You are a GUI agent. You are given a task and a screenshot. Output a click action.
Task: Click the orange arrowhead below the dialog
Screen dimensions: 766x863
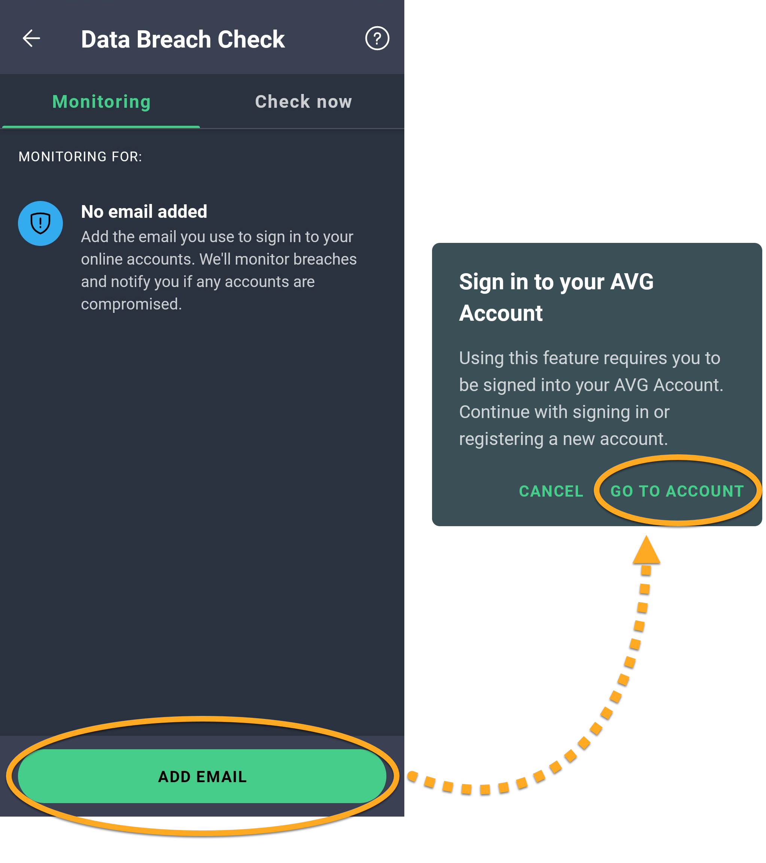click(646, 550)
